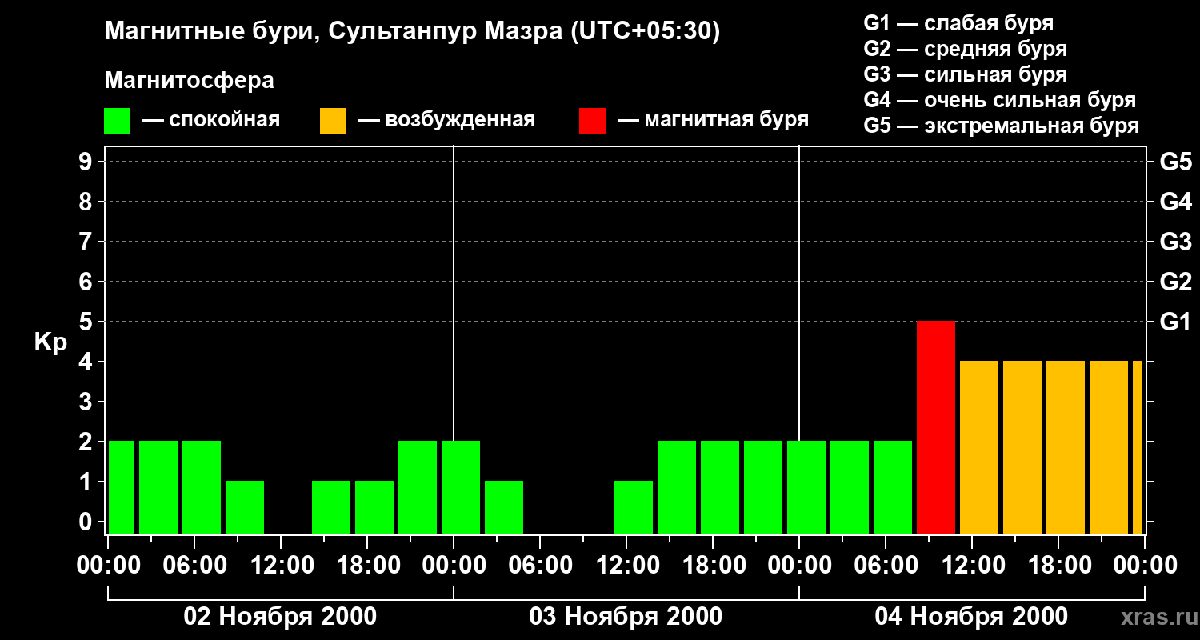Select the first green bar of 02 November

[122, 487]
